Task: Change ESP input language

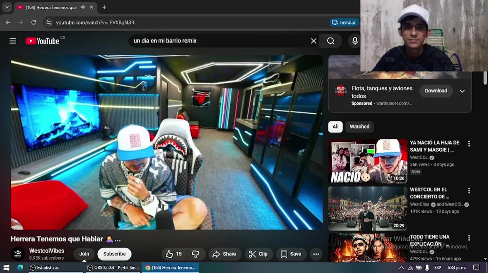Action: [438, 268]
